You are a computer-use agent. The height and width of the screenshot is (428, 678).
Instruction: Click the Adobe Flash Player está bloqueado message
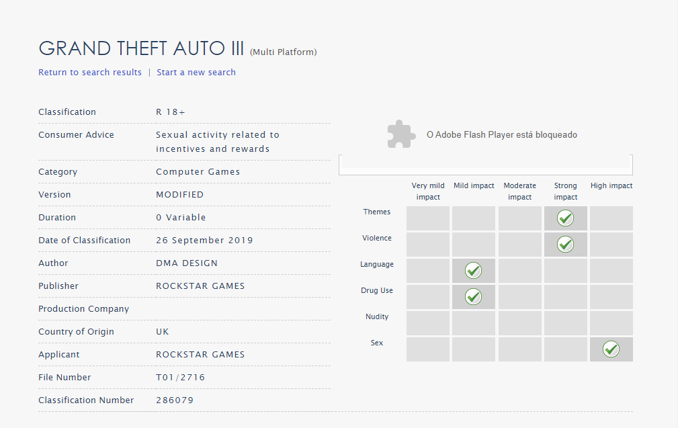click(501, 135)
